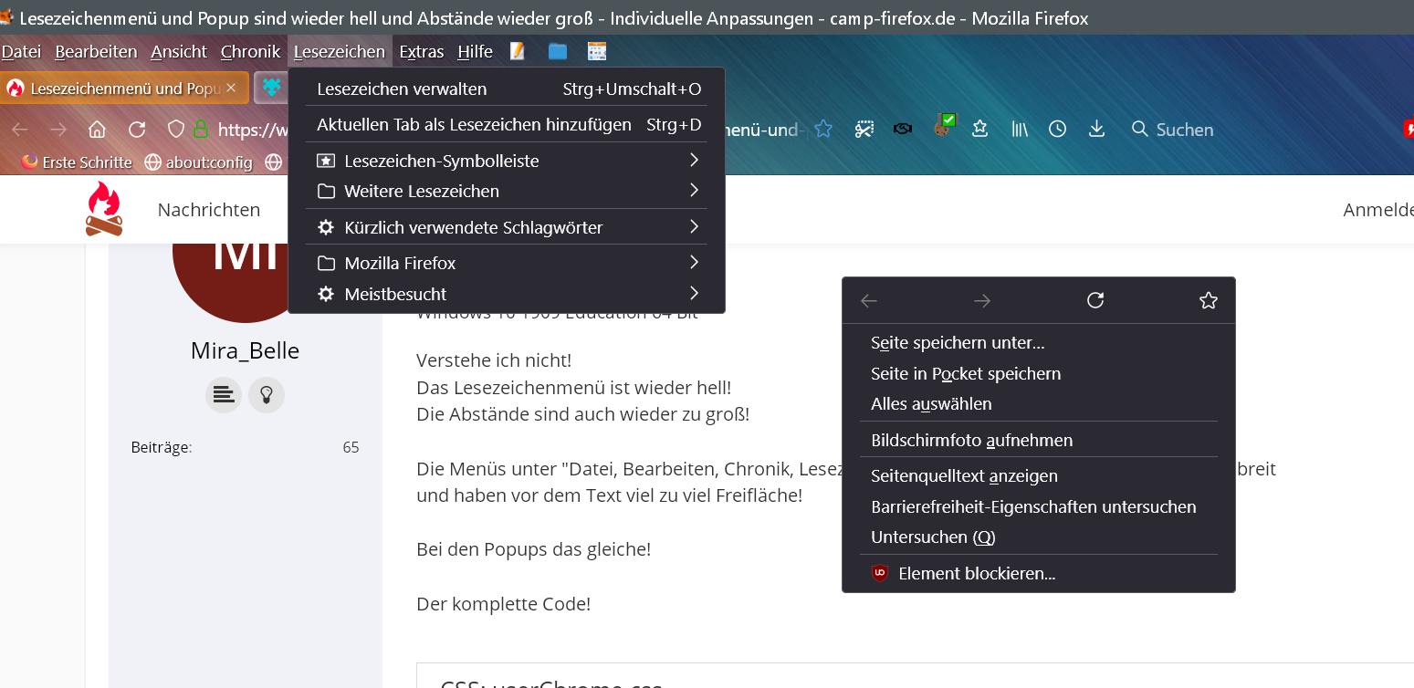Open the Downloads panel
Screen dimensions: 1414x688
point(1097,130)
